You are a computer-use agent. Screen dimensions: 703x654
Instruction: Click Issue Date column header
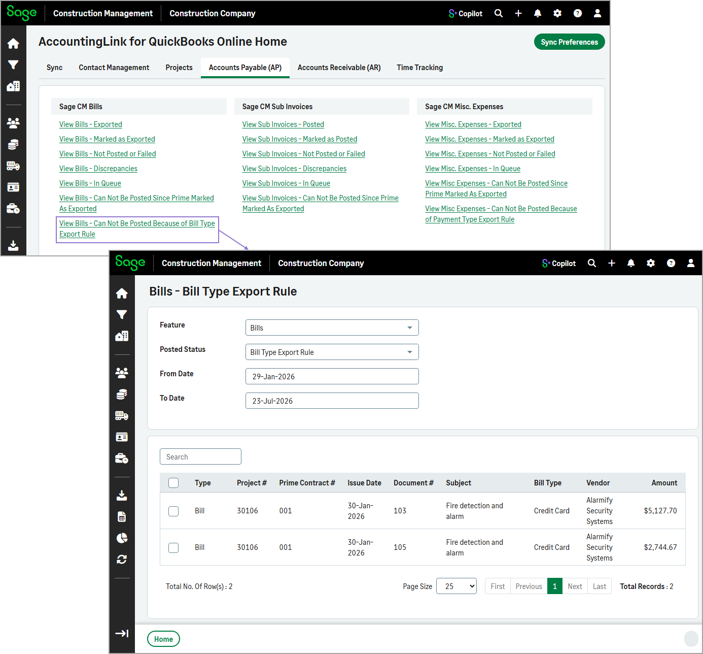coord(364,483)
